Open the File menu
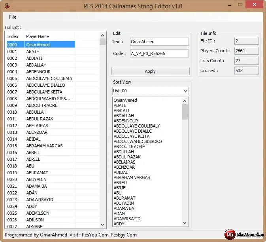This screenshot has width=266, height=242. coord(13,17)
